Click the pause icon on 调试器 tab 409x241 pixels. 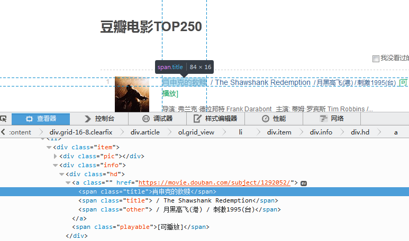(x=146, y=119)
